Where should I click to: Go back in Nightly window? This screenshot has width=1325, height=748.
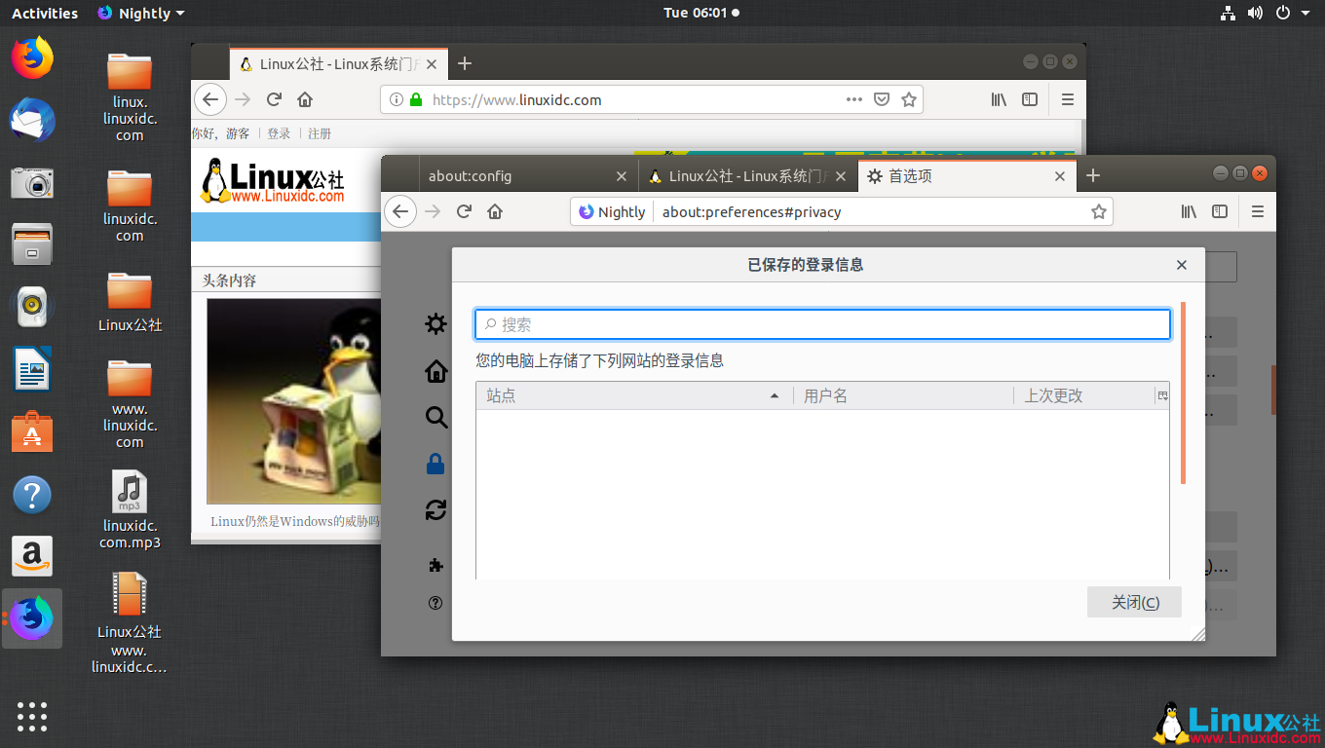pos(400,211)
